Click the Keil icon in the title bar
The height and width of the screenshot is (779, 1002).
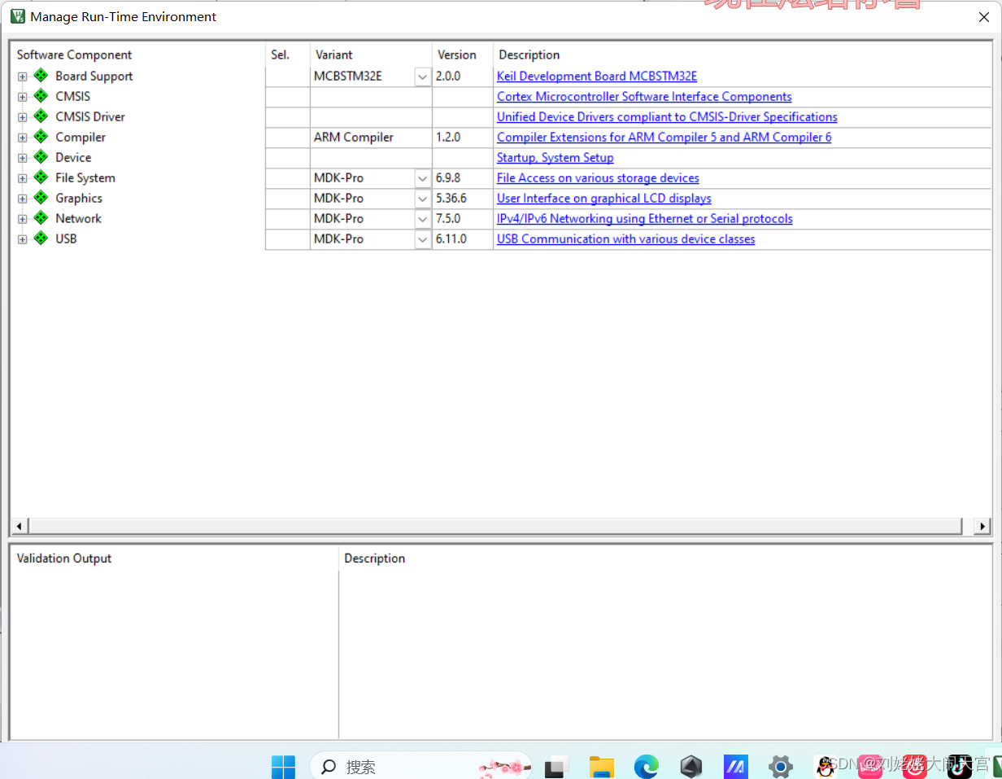click(x=17, y=16)
